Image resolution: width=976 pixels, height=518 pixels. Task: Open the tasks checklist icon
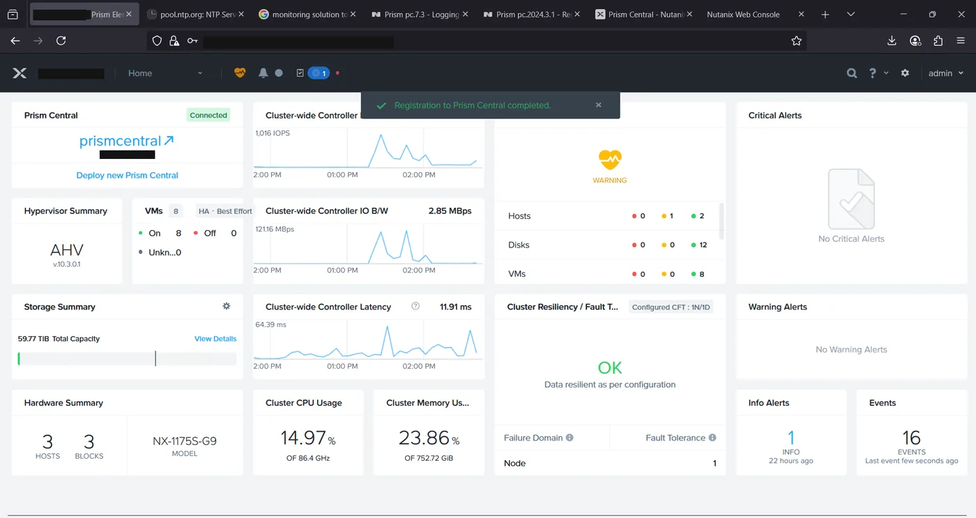(300, 73)
